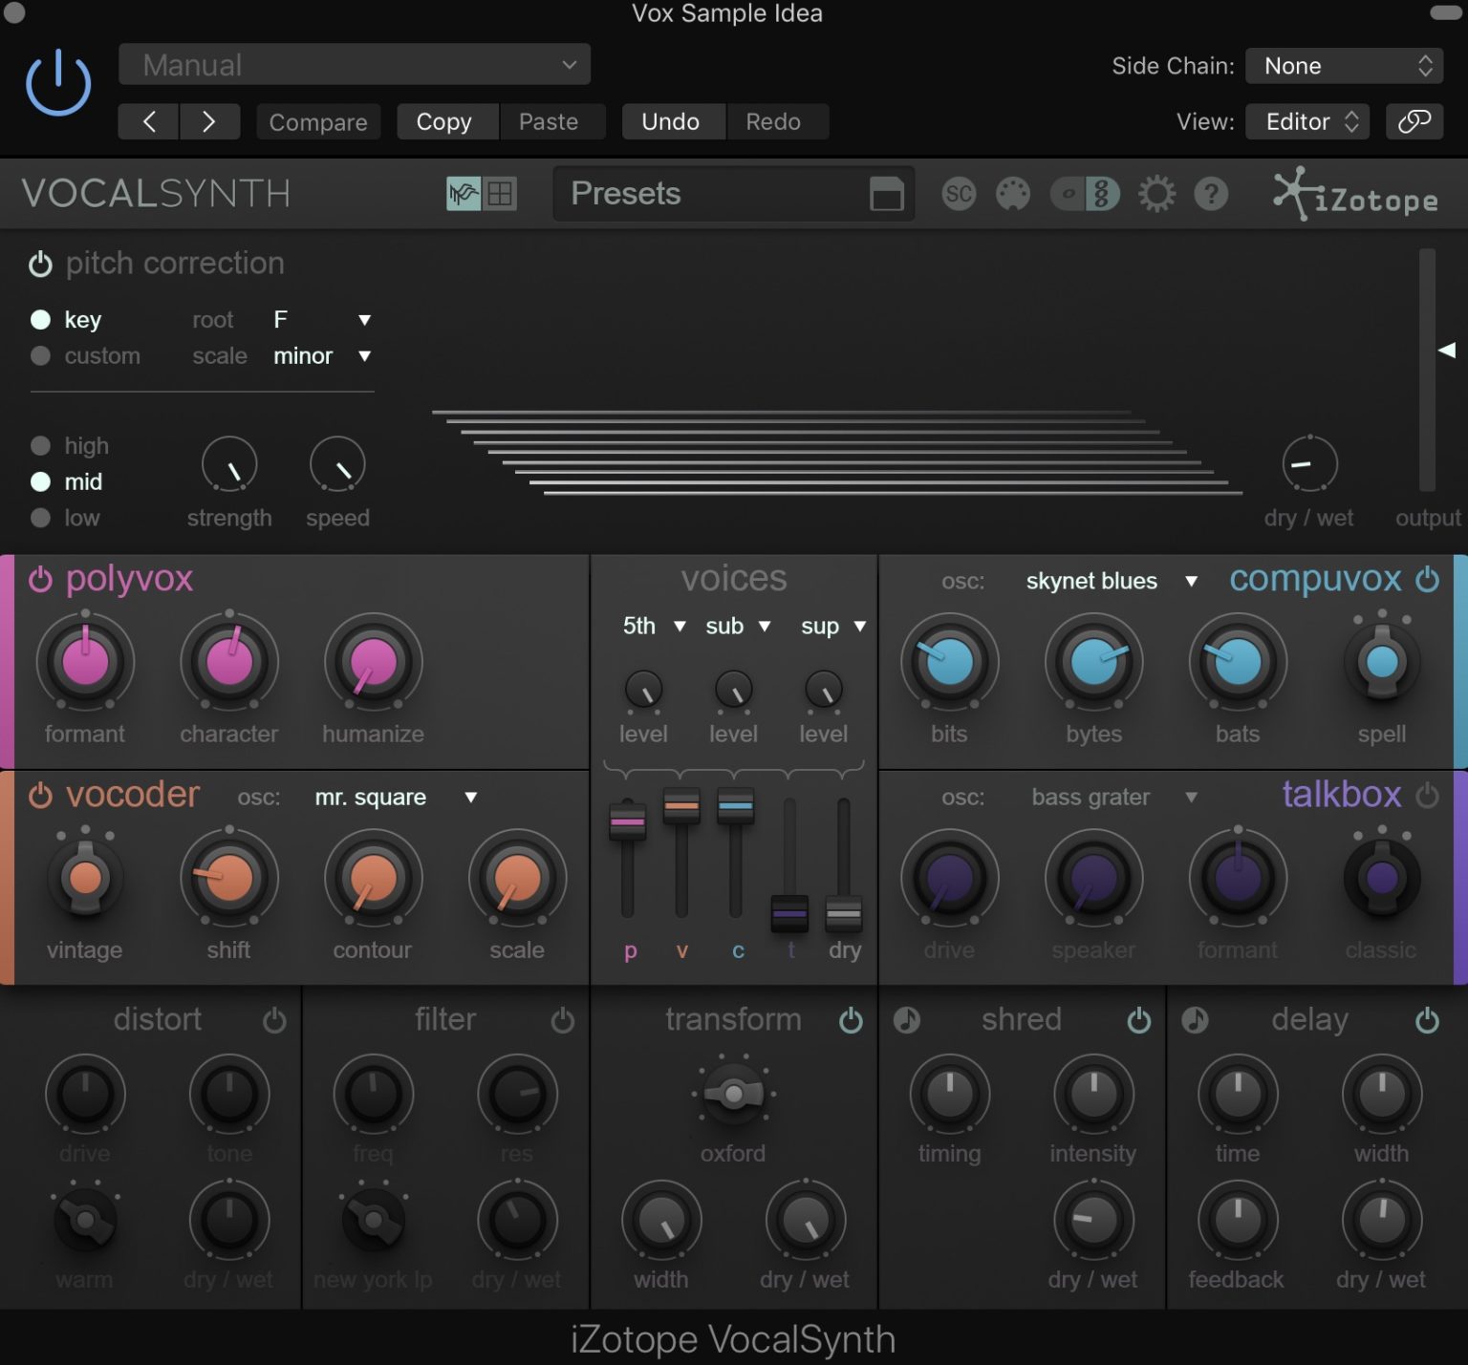This screenshot has height=1365, width=1468.
Task: Open the scale minor dropdown
Action: pyautogui.click(x=322, y=355)
